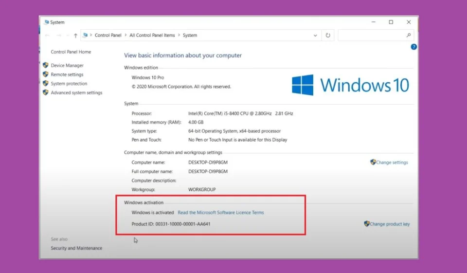Image resolution: width=467 pixels, height=273 pixels.
Task: Select All Control Panel Items breadcrumb
Action: point(152,35)
